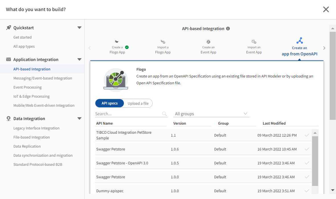The image size is (336, 199).
Task: Open the Event Processing menu item
Action: coord(28,87)
